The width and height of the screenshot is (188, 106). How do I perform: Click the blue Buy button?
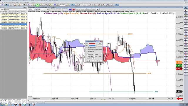click(70, 9)
